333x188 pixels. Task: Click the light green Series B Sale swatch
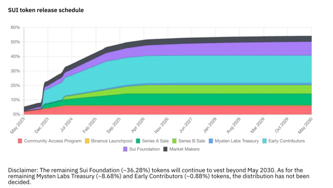click(x=174, y=141)
